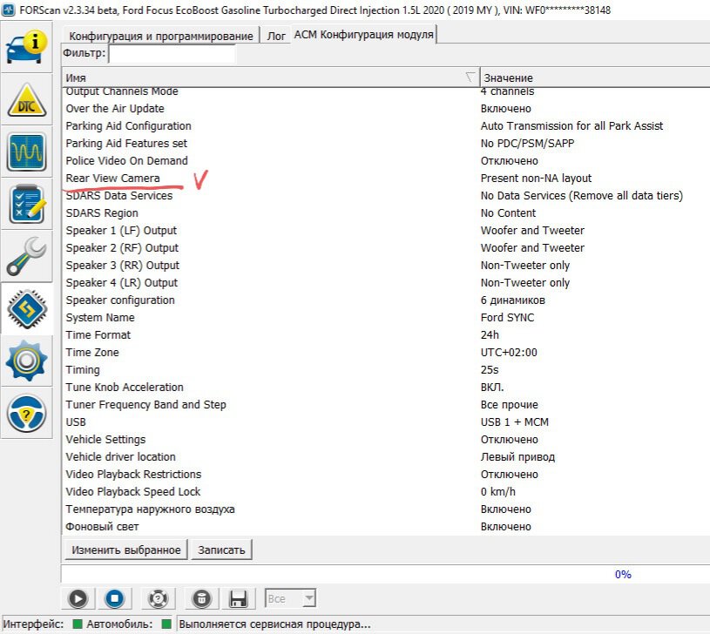Open the service procedures wrench icon
Screen dimensions: 710x634
pos(27,257)
